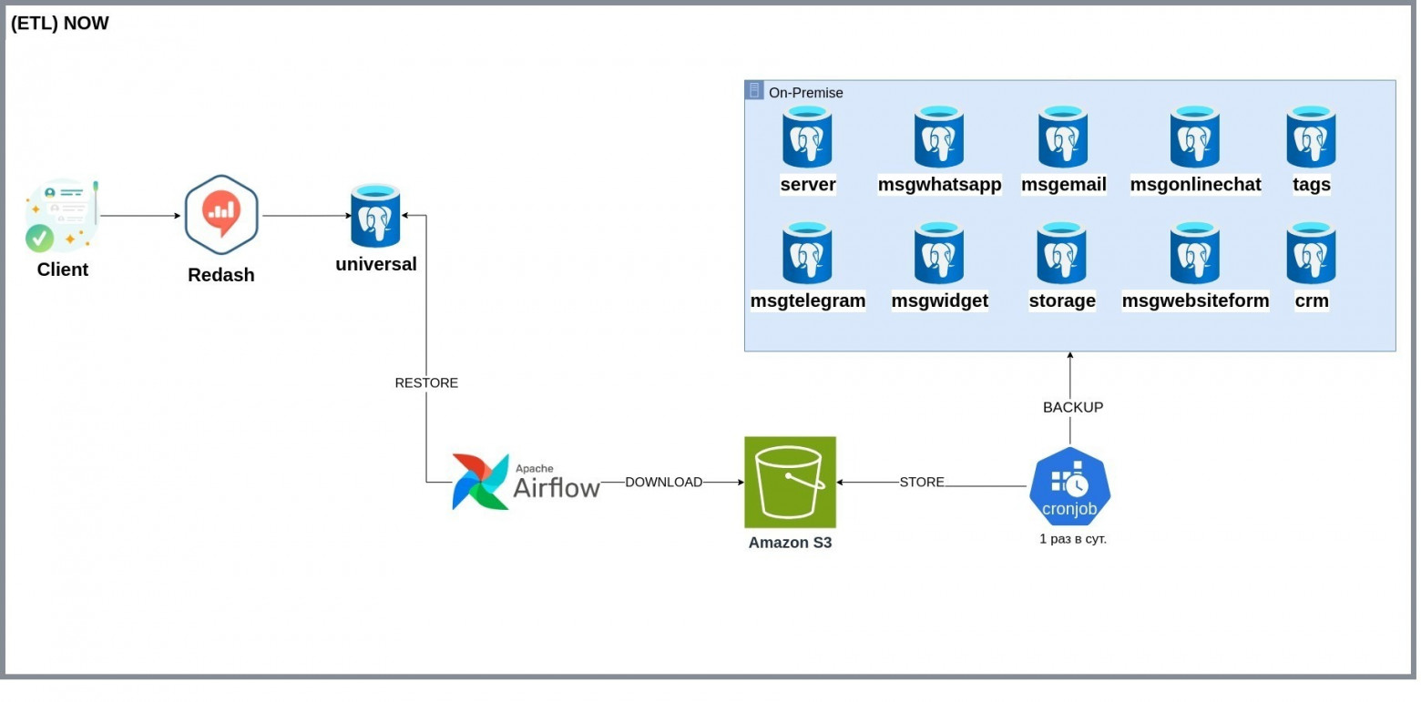Select the universal PostgreSQL database icon
Image resolution: width=1421 pixels, height=702 pixels.
coord(375,216)
